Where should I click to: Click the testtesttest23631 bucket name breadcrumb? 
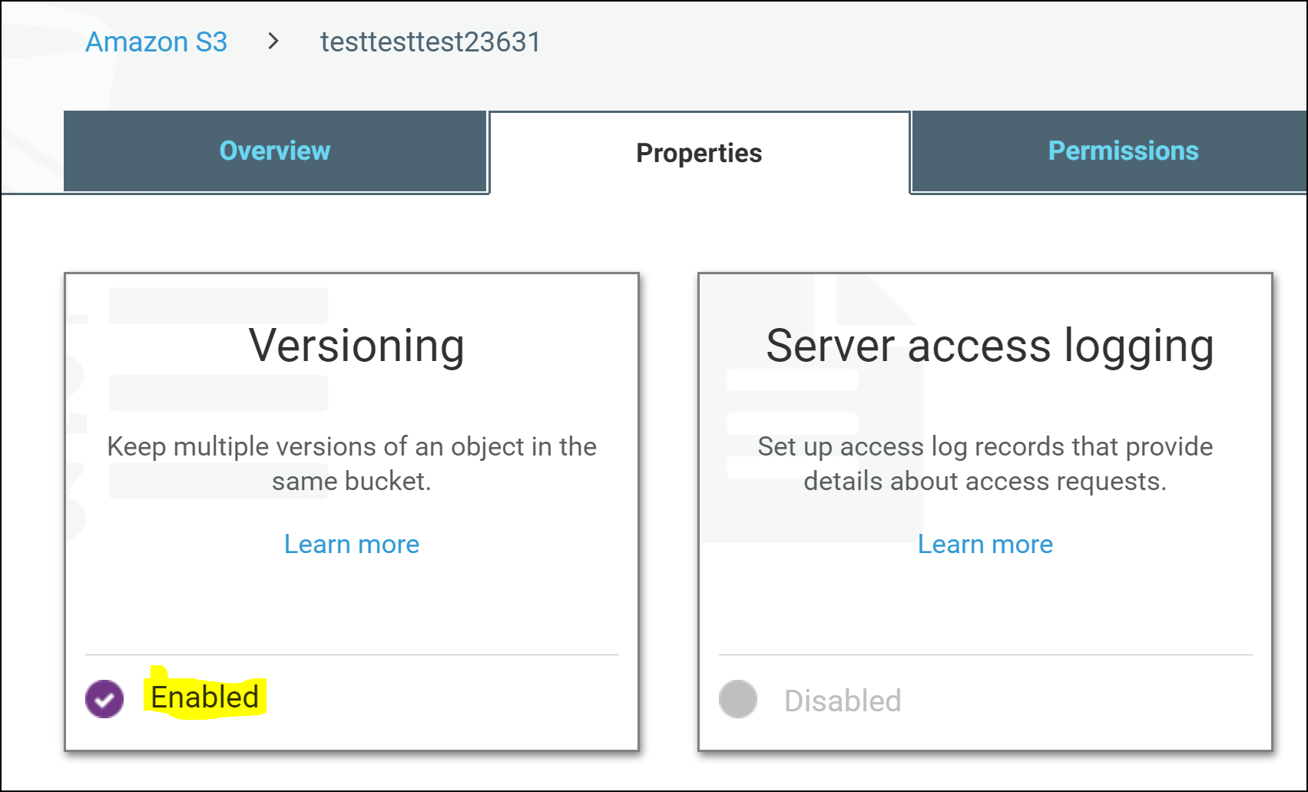[431, 42]
